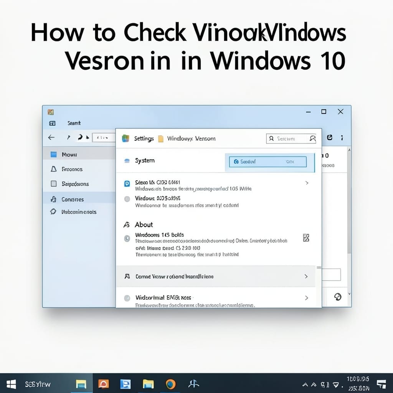The image size is (393, 393).
Task: Expand the Steco row chevron
Action: pyautogui.click(x=307, y=183)
